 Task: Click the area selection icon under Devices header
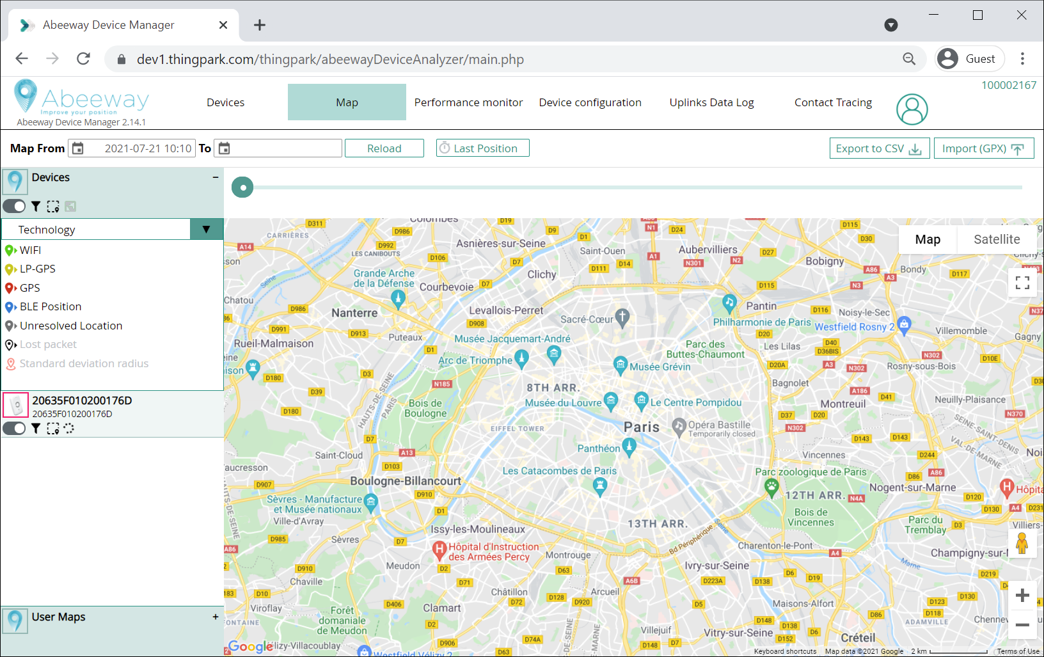tap(53, 206)
